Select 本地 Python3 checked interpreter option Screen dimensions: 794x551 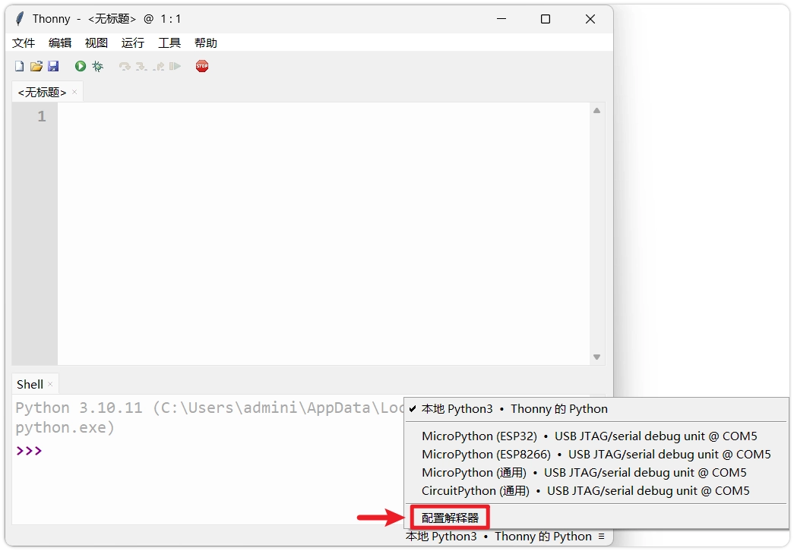click(x=514, y=409)
